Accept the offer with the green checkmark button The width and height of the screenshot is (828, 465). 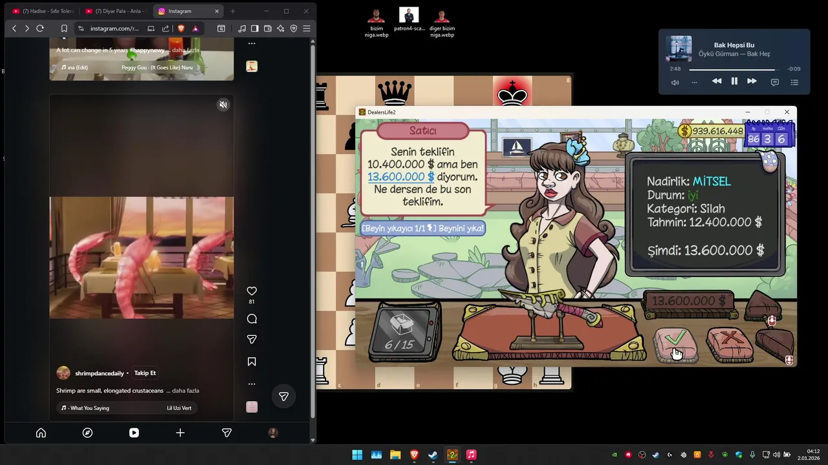(675, 344)
